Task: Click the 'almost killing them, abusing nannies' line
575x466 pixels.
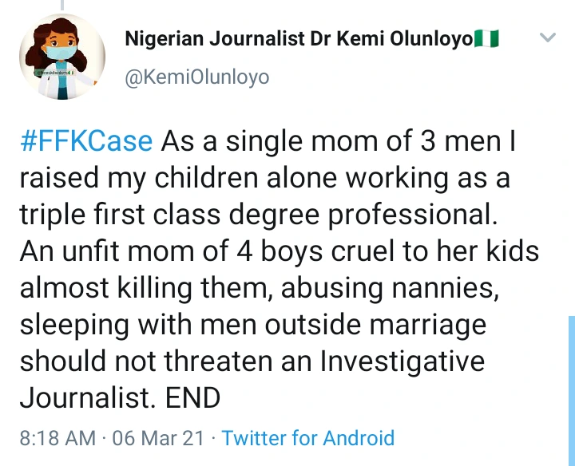Action: pos(260,288)
